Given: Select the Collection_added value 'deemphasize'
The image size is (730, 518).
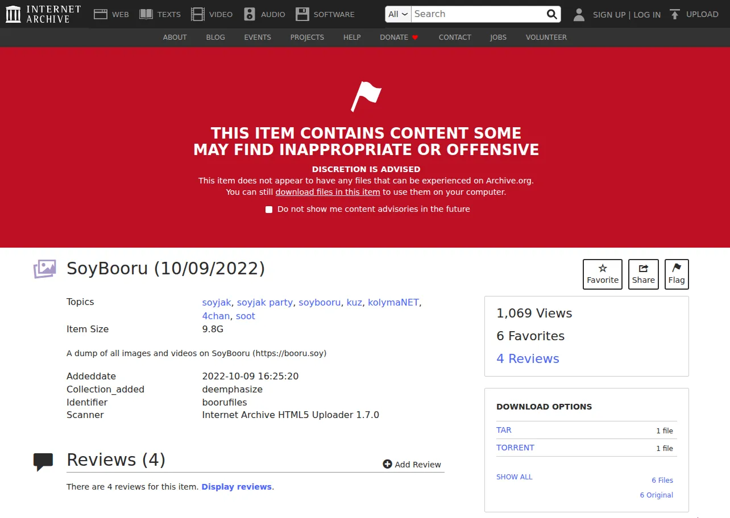Looking at the screenshot, I should 233,389.
